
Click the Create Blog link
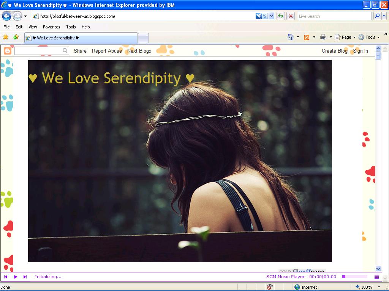334,51
